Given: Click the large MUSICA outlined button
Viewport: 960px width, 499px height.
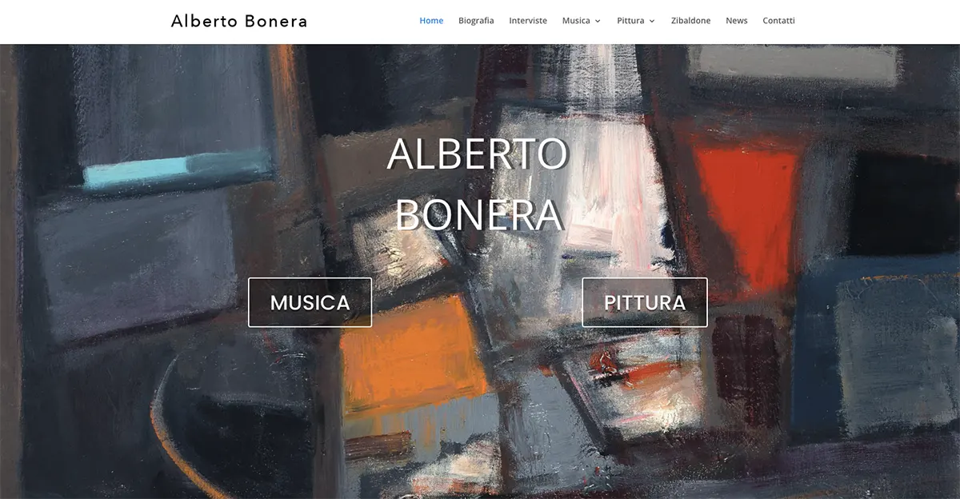Looking at the screenshot, I should [310, 302].
